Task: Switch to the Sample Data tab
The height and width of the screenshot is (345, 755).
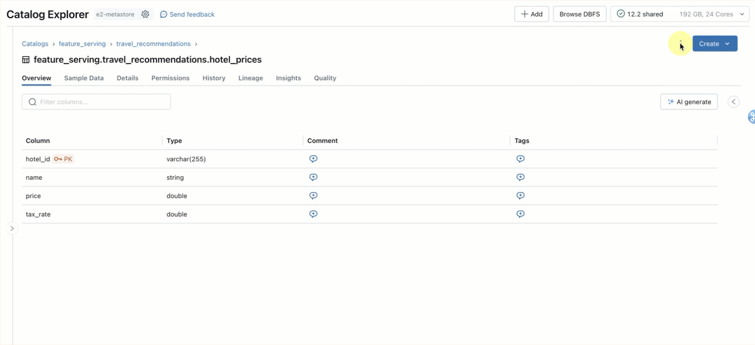Action: tap(83, 78)
